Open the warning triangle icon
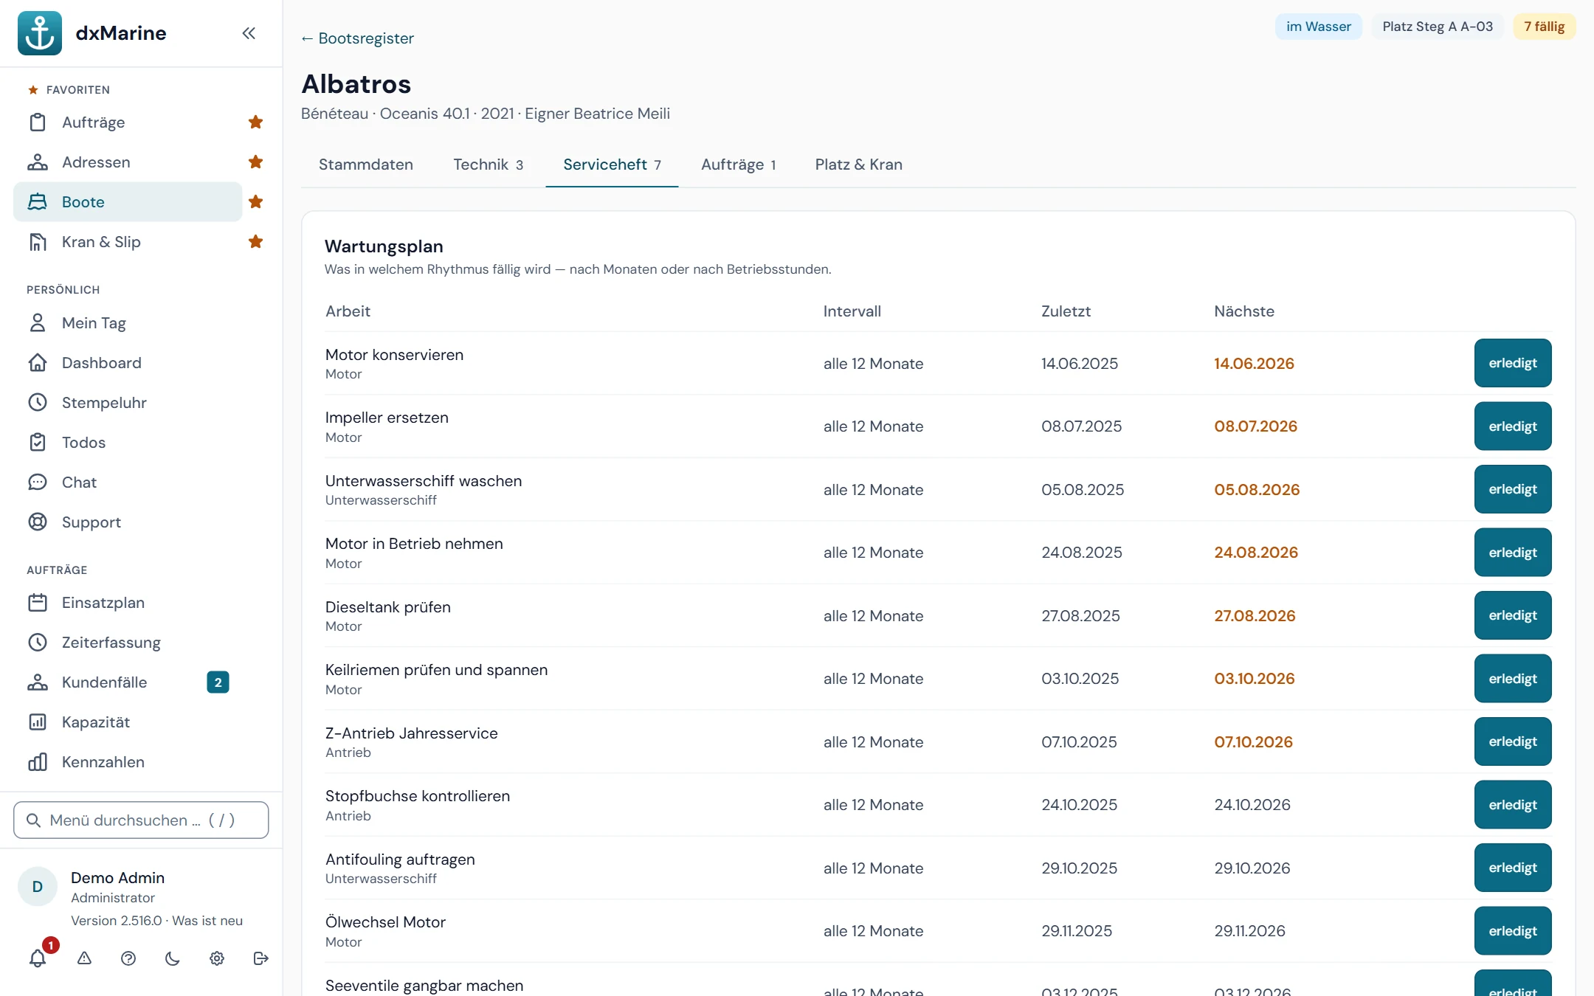The width and height of the screenshot is (1594, 996). 84,958
